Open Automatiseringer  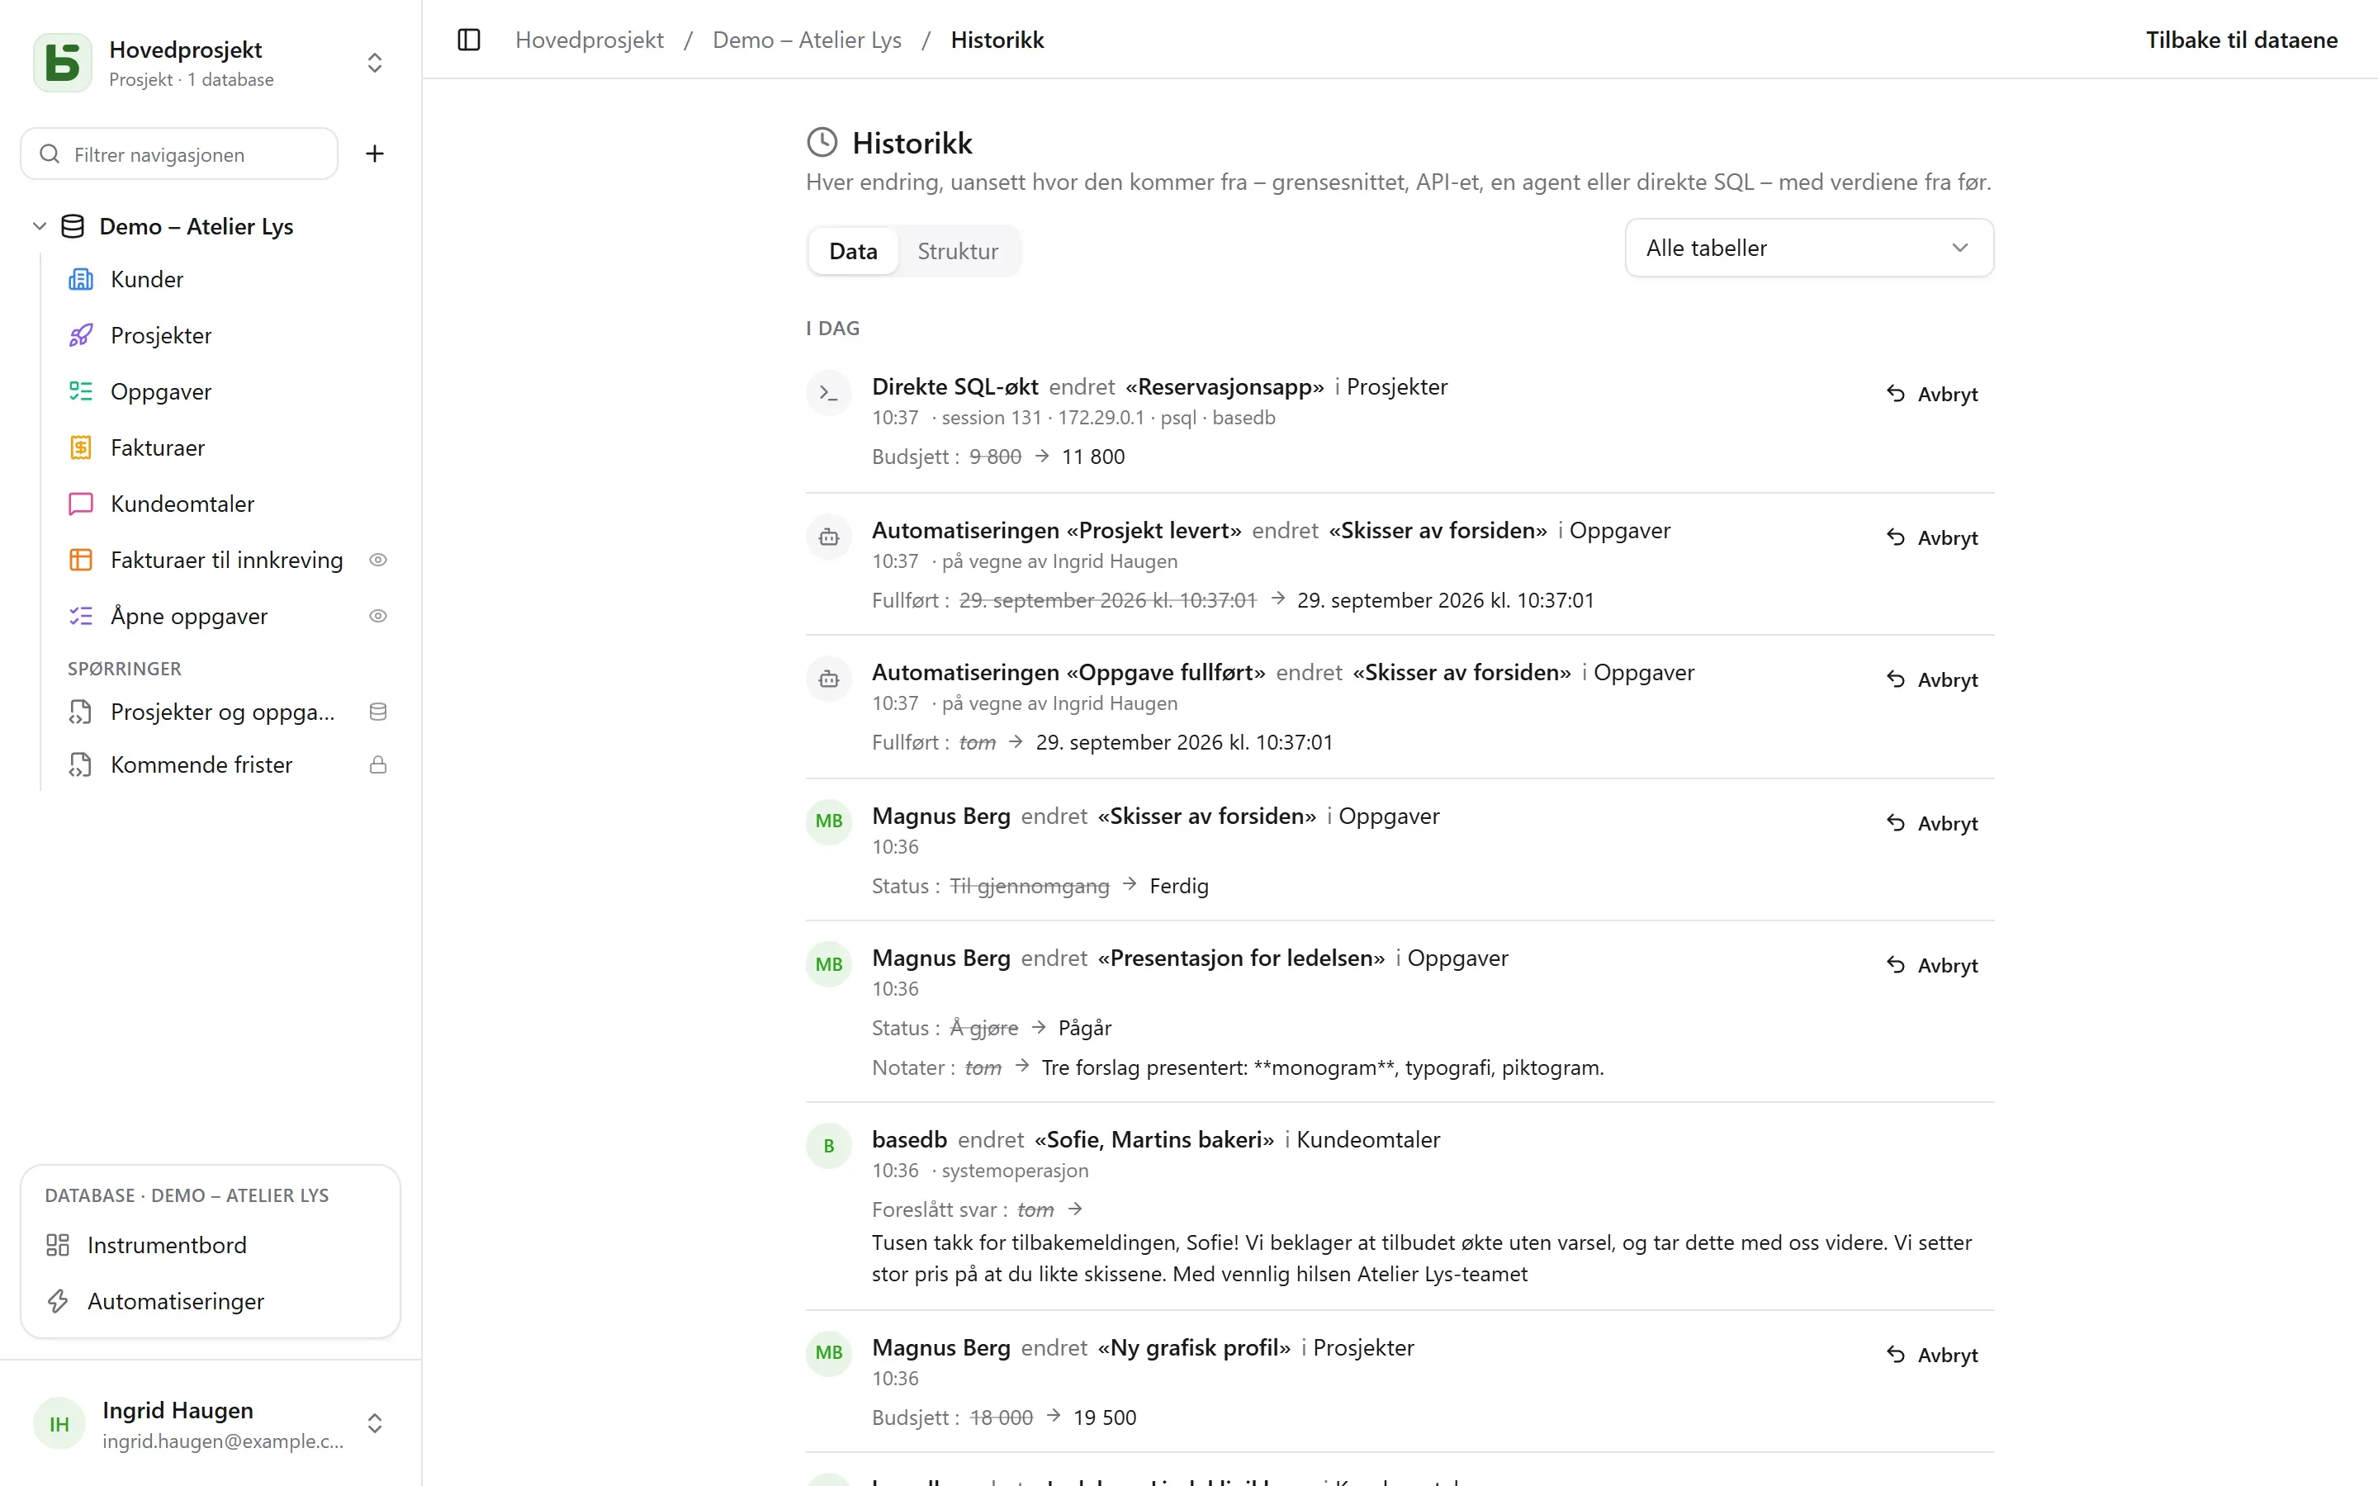click(x=175, y=1301)
